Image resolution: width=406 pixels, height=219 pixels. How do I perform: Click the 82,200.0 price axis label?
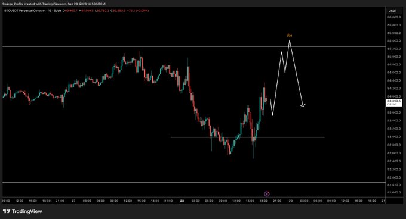[394, 170]
